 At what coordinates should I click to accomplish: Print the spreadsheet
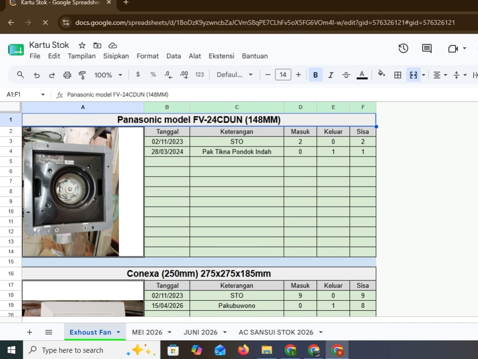pos(67,75)
